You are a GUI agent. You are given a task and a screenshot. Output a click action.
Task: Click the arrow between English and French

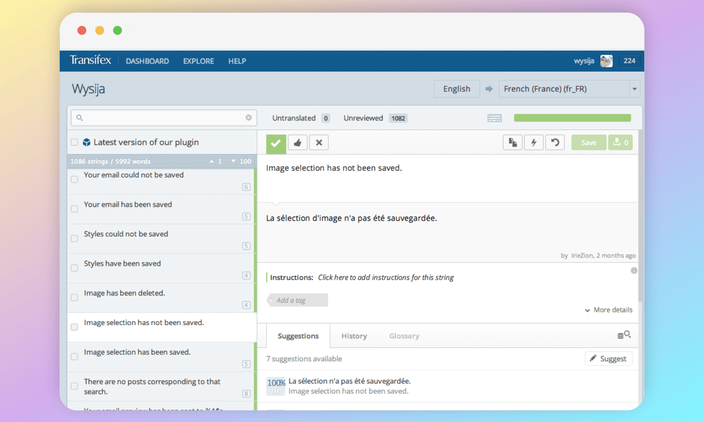coord(489,89)
